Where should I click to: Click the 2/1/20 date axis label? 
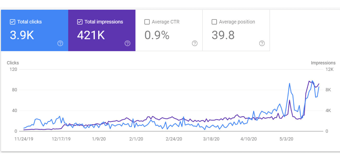click(x=136, y=139)
